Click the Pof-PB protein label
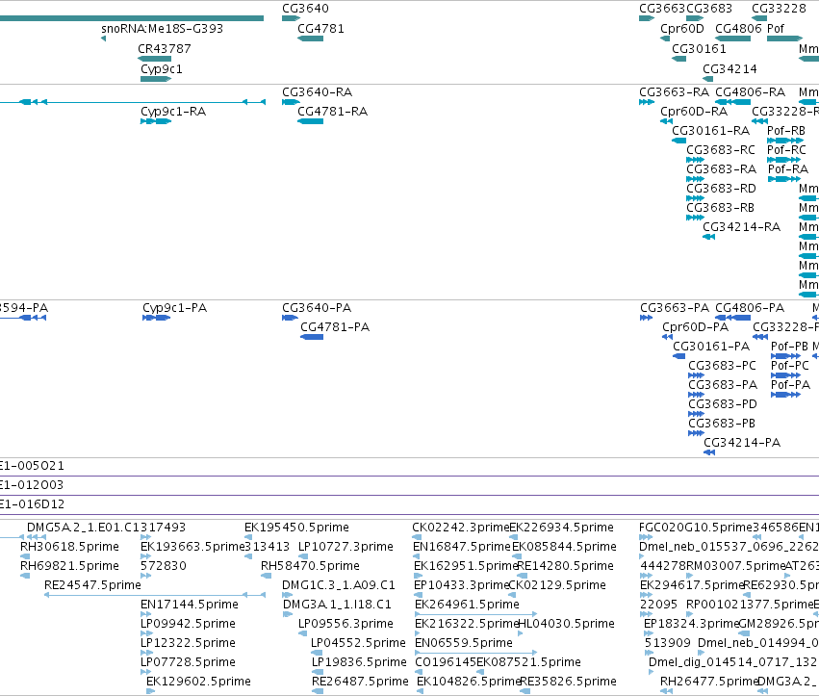819x696 pixels. click(x=789, y=347)
